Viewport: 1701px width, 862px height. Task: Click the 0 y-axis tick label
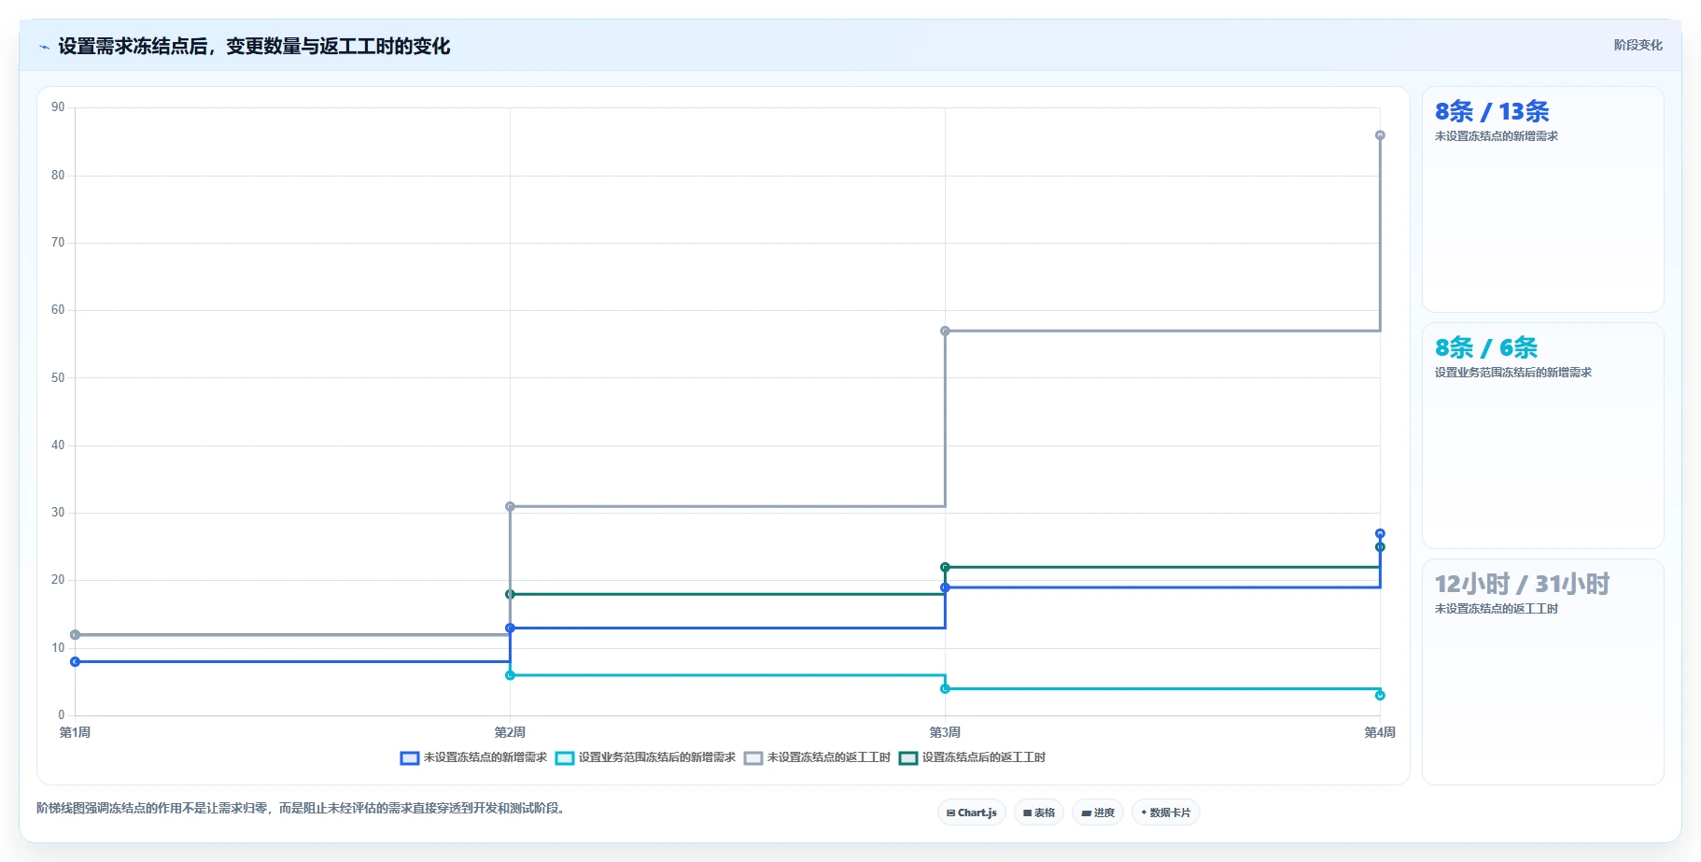(x=62, y=715)
